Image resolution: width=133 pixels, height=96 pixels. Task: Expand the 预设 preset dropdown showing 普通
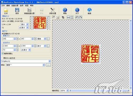pyautogui.click(x=44, y=65)
